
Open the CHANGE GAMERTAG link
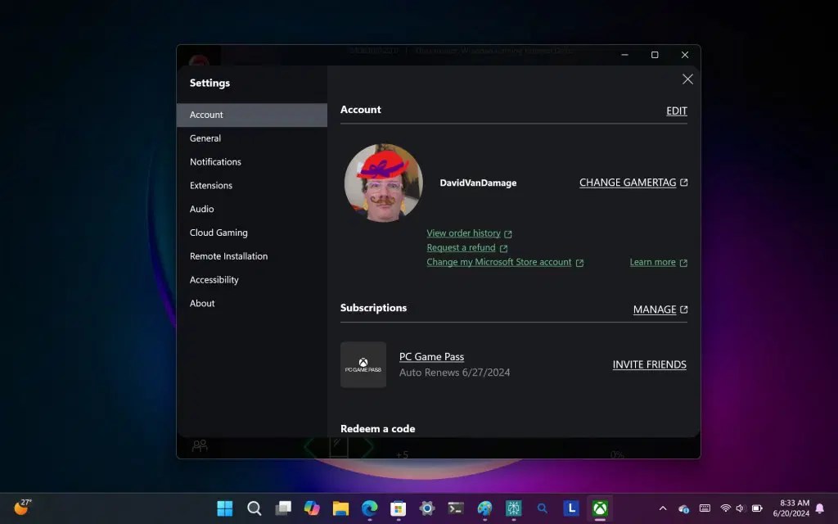pyautogui.click(x=627, y=182)
